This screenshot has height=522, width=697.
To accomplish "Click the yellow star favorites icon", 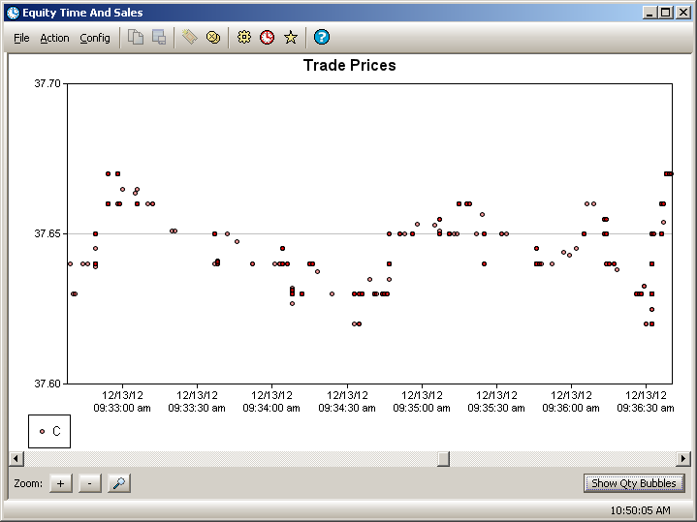I will [291, 37].
